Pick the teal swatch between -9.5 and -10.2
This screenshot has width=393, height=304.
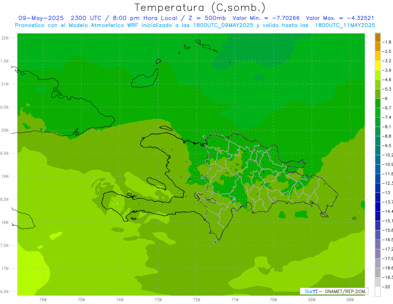coord(378,150)
